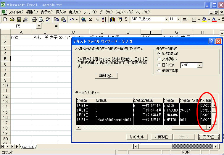Open the Chart Wizard icon
The image size is (224, 155).
click(x=112, y=19)
